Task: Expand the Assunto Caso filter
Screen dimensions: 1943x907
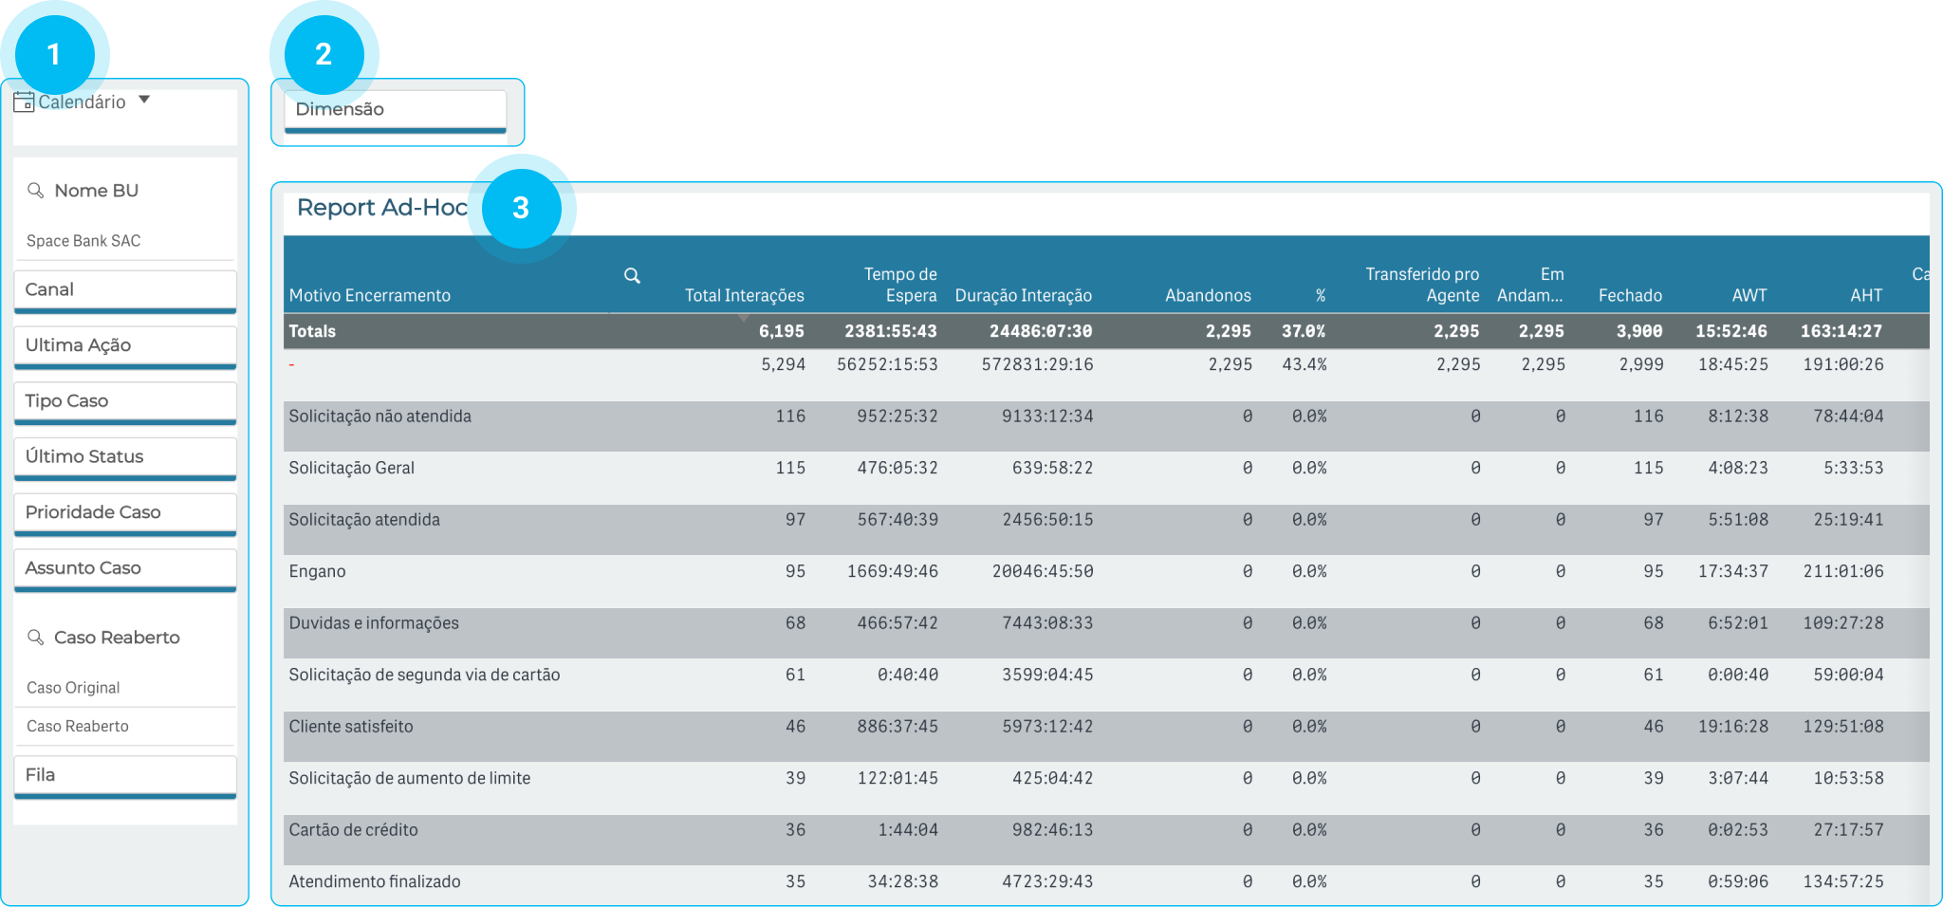Action: pos(124,568)
